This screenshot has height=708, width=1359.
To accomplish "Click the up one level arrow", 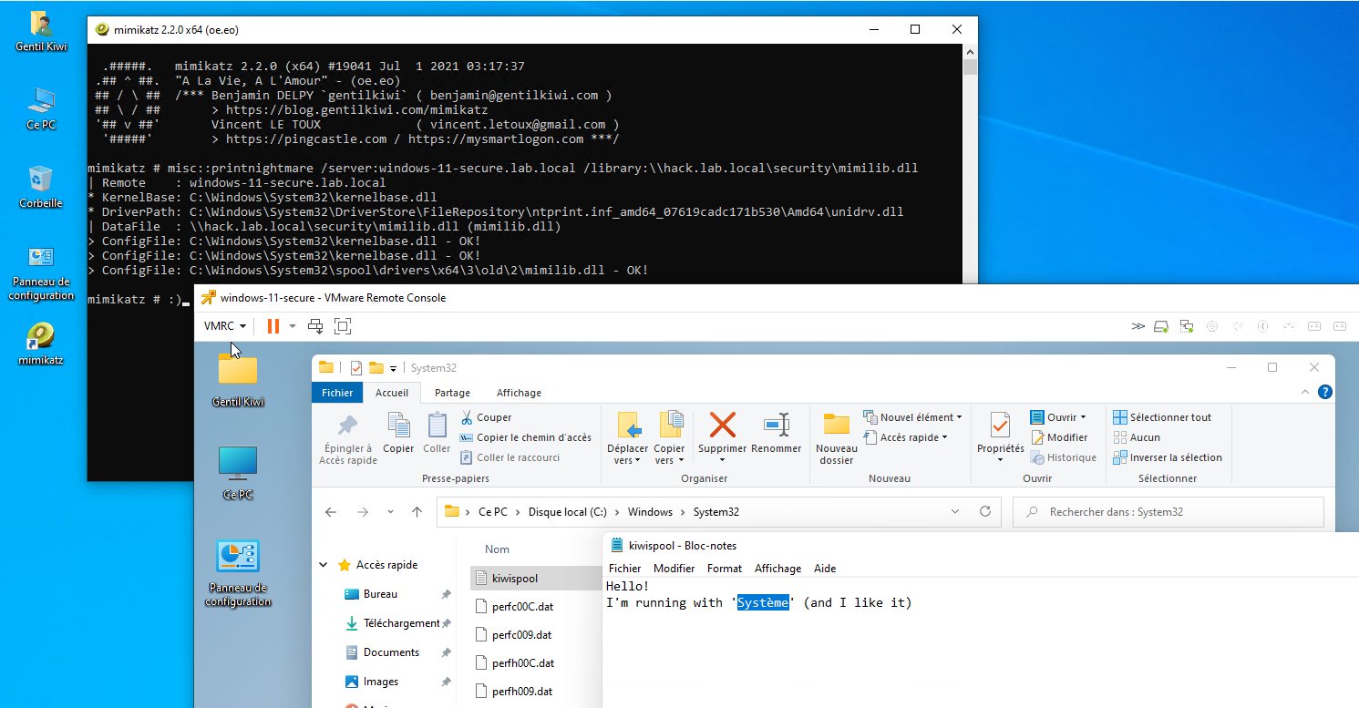I will coord(417,512).
